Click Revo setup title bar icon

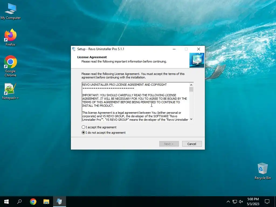pos(74,49)
